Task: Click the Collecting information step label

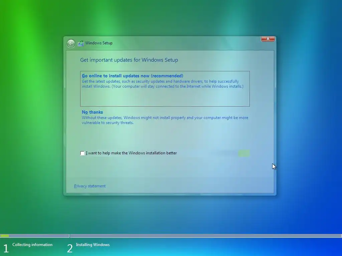Action: point(32,245)
